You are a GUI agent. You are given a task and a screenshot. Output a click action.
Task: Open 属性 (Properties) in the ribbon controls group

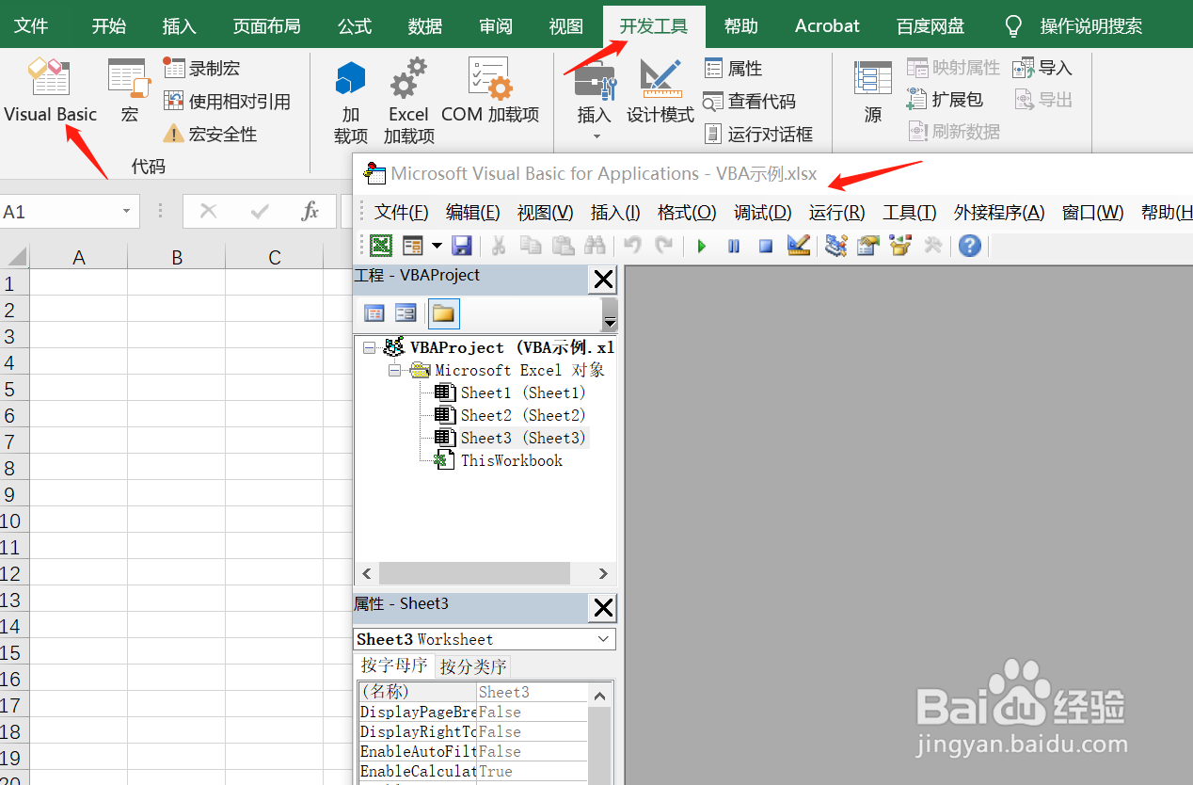[734, 68]
